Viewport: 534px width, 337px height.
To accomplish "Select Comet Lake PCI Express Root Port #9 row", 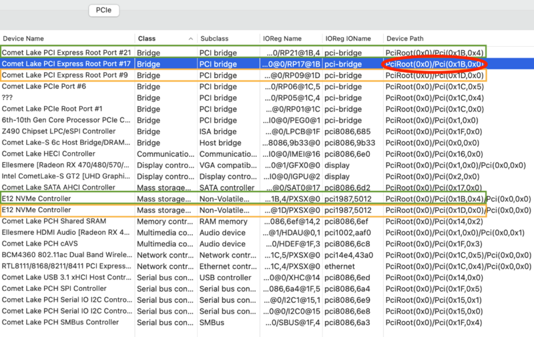I will coord(66,75).
